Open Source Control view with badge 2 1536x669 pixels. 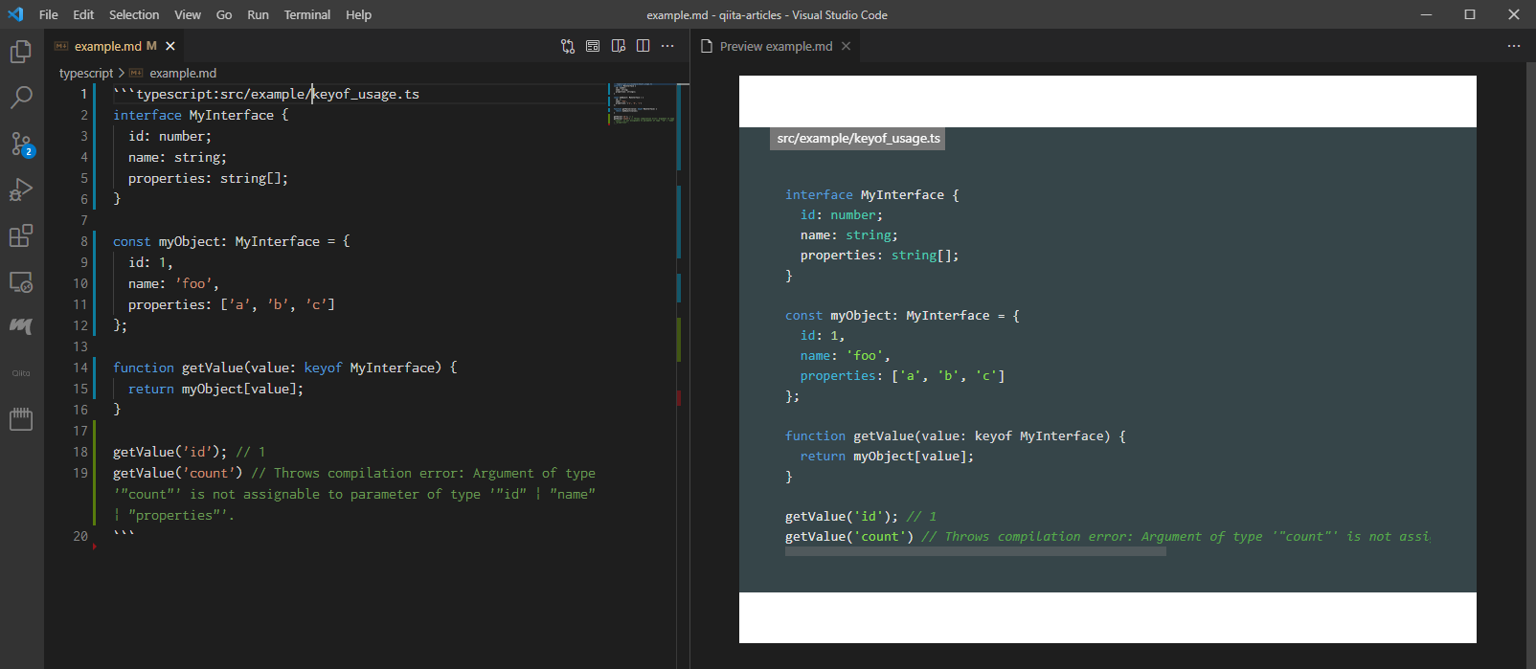(21, 145)
